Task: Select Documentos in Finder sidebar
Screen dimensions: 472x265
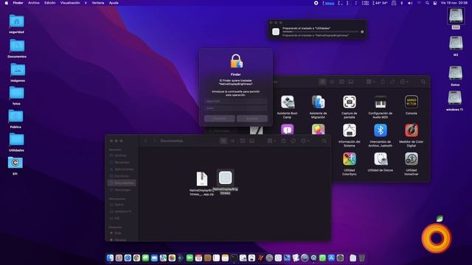Action: pyautogui.click(x=122, y=183)
